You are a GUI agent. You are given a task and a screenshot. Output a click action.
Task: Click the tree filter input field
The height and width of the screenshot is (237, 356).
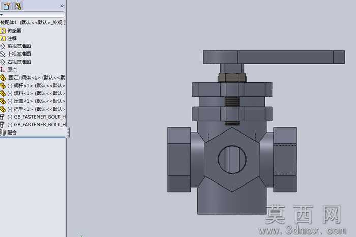point(33,15)
